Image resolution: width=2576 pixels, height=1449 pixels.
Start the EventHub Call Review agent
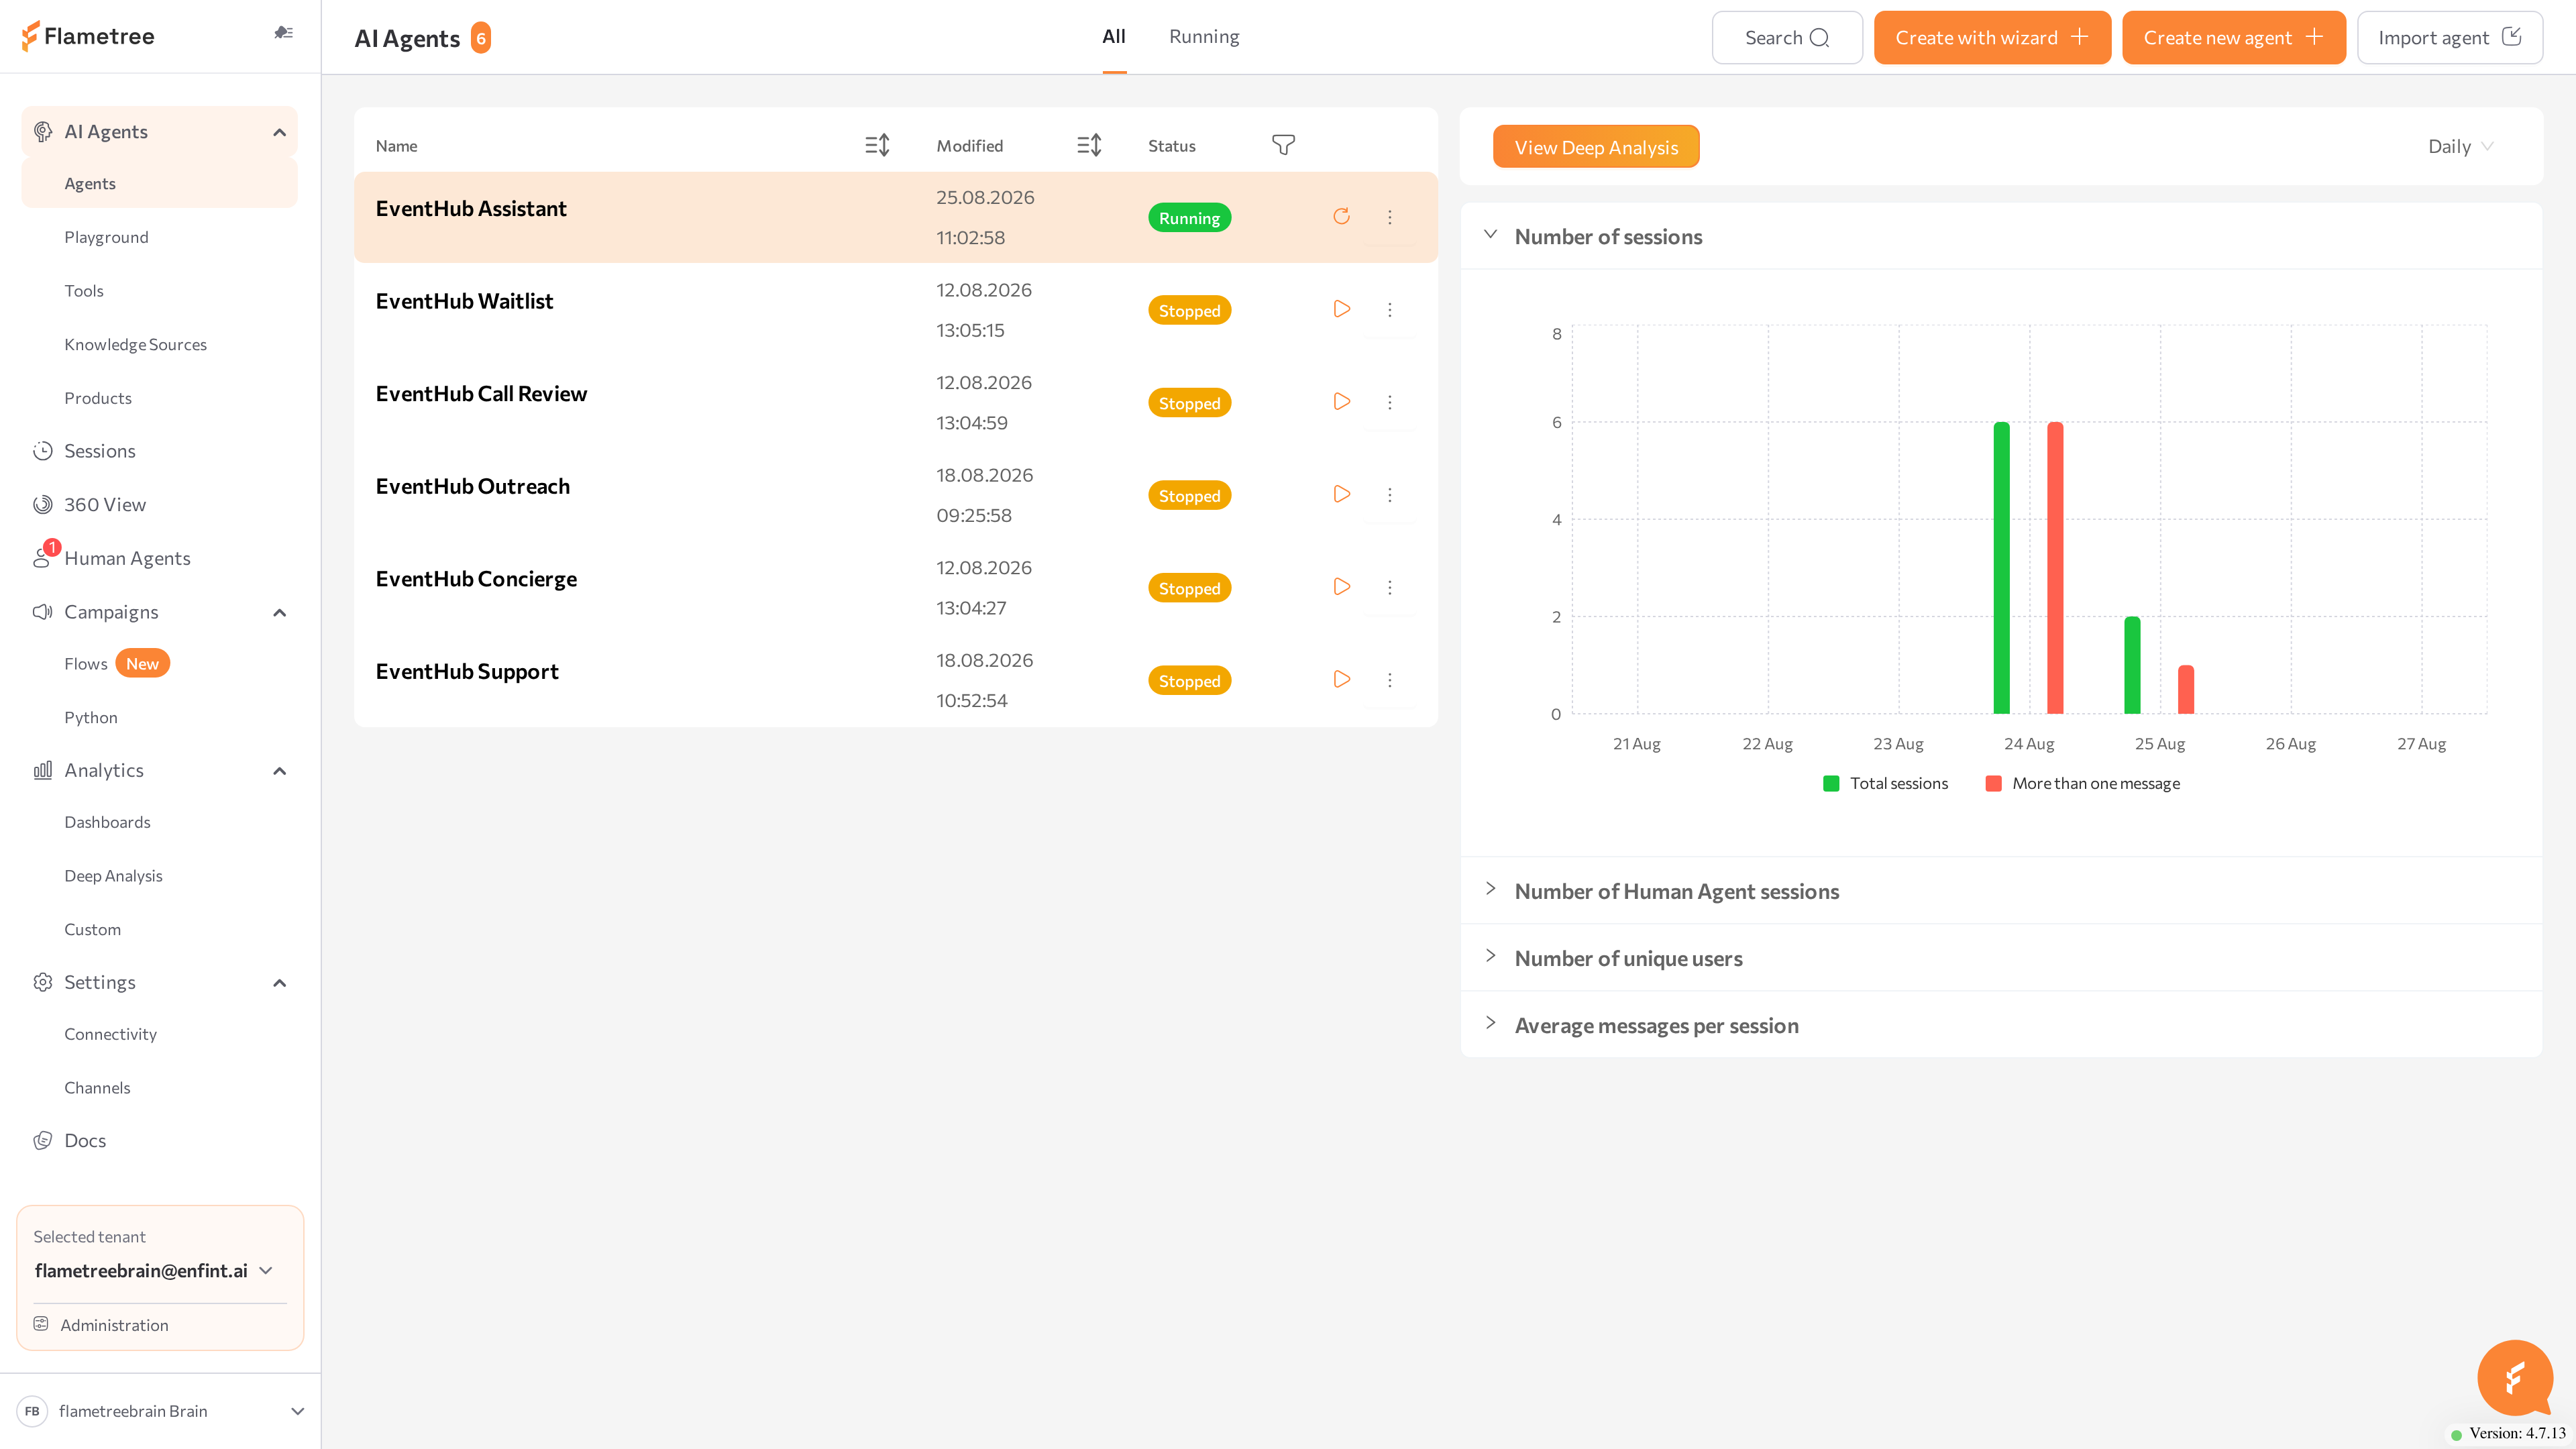coord(1341,402)
